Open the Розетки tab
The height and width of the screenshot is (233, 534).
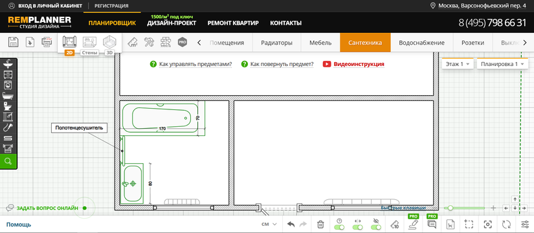pyautogui.click(x=473, y=43)
